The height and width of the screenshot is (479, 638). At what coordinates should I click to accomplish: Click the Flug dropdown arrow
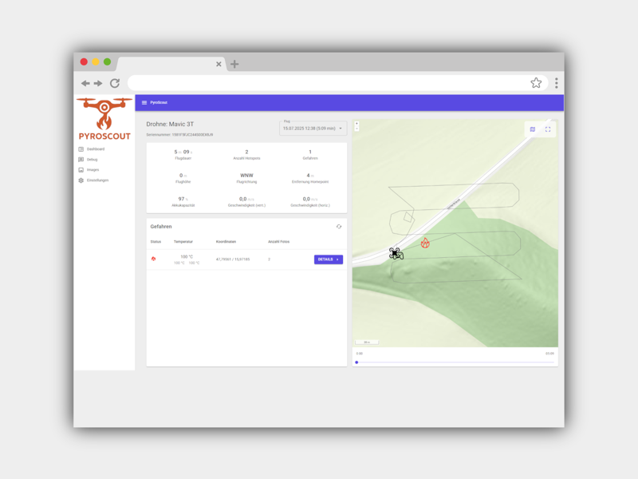[x=341, y=129]
